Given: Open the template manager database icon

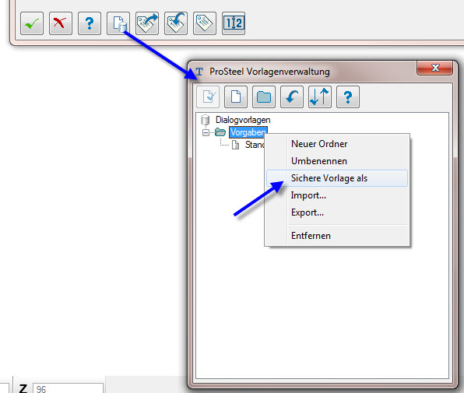Looking at the screenshot, I should (x=118, y=23).
